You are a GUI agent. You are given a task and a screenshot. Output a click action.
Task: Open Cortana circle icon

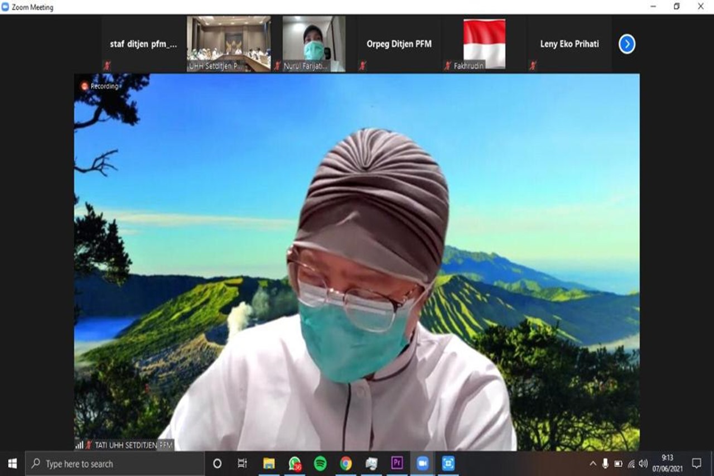217,463
